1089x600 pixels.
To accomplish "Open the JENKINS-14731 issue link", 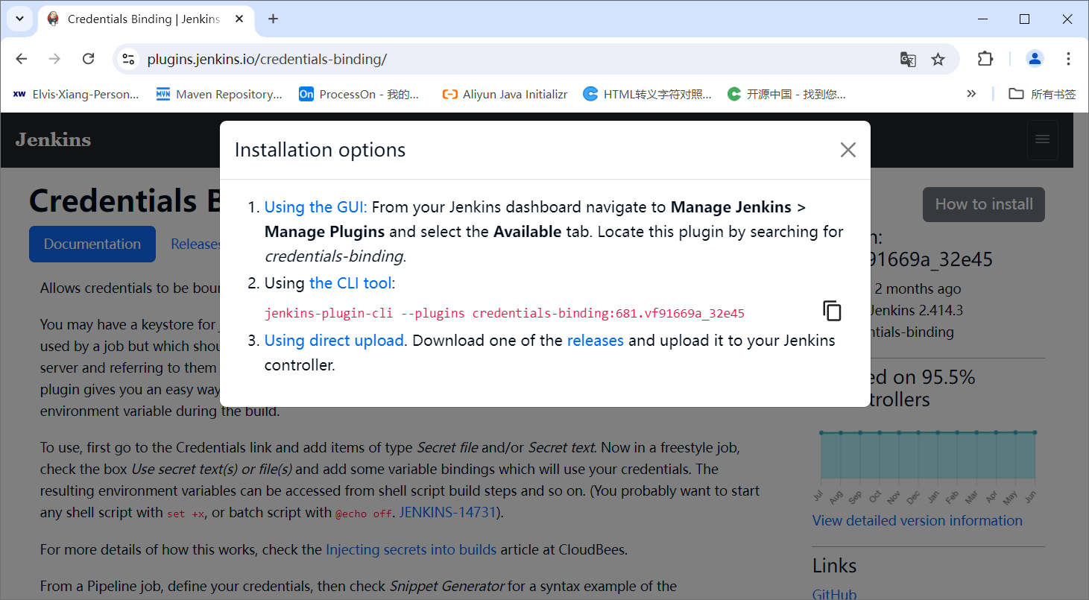I will [447, 512].
